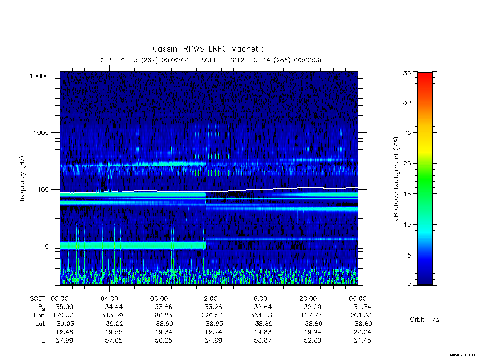Click the Lon value "354.18"
This screenshot has width=477, height=357.
[261, 316]
